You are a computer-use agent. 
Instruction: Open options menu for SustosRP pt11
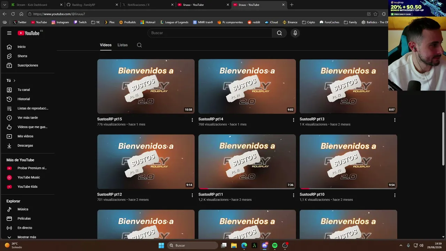[293, 195]
